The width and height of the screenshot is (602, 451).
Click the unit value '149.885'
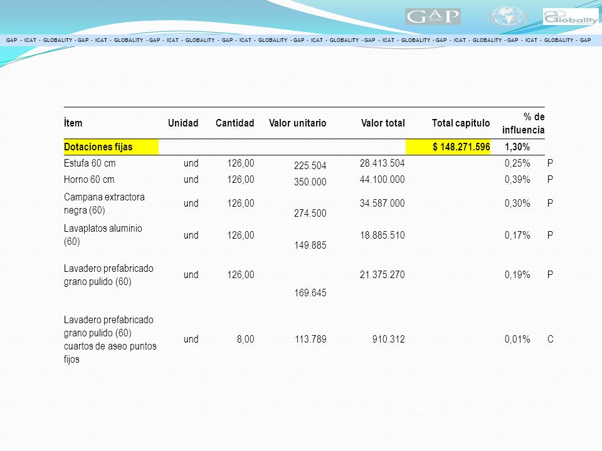click(x=310, y=245)
